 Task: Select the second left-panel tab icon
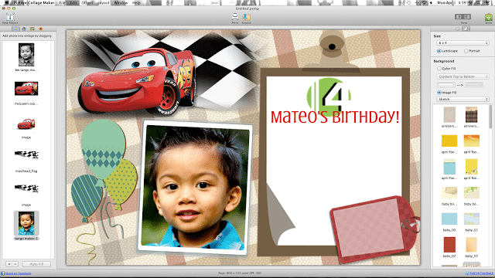(24, 29)
